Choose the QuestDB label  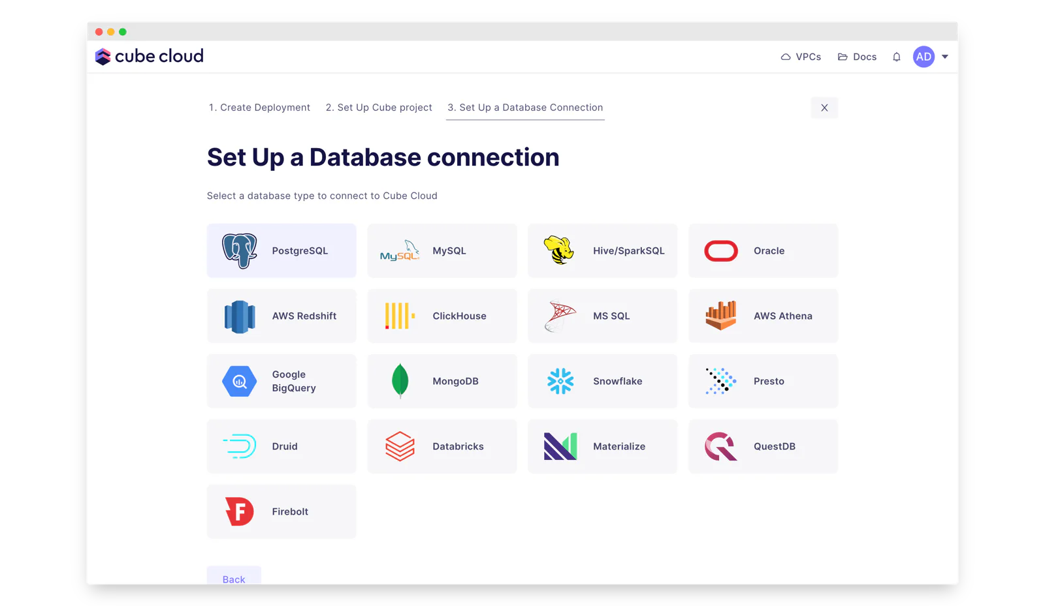pyautogui.click(x=775, y=446)
